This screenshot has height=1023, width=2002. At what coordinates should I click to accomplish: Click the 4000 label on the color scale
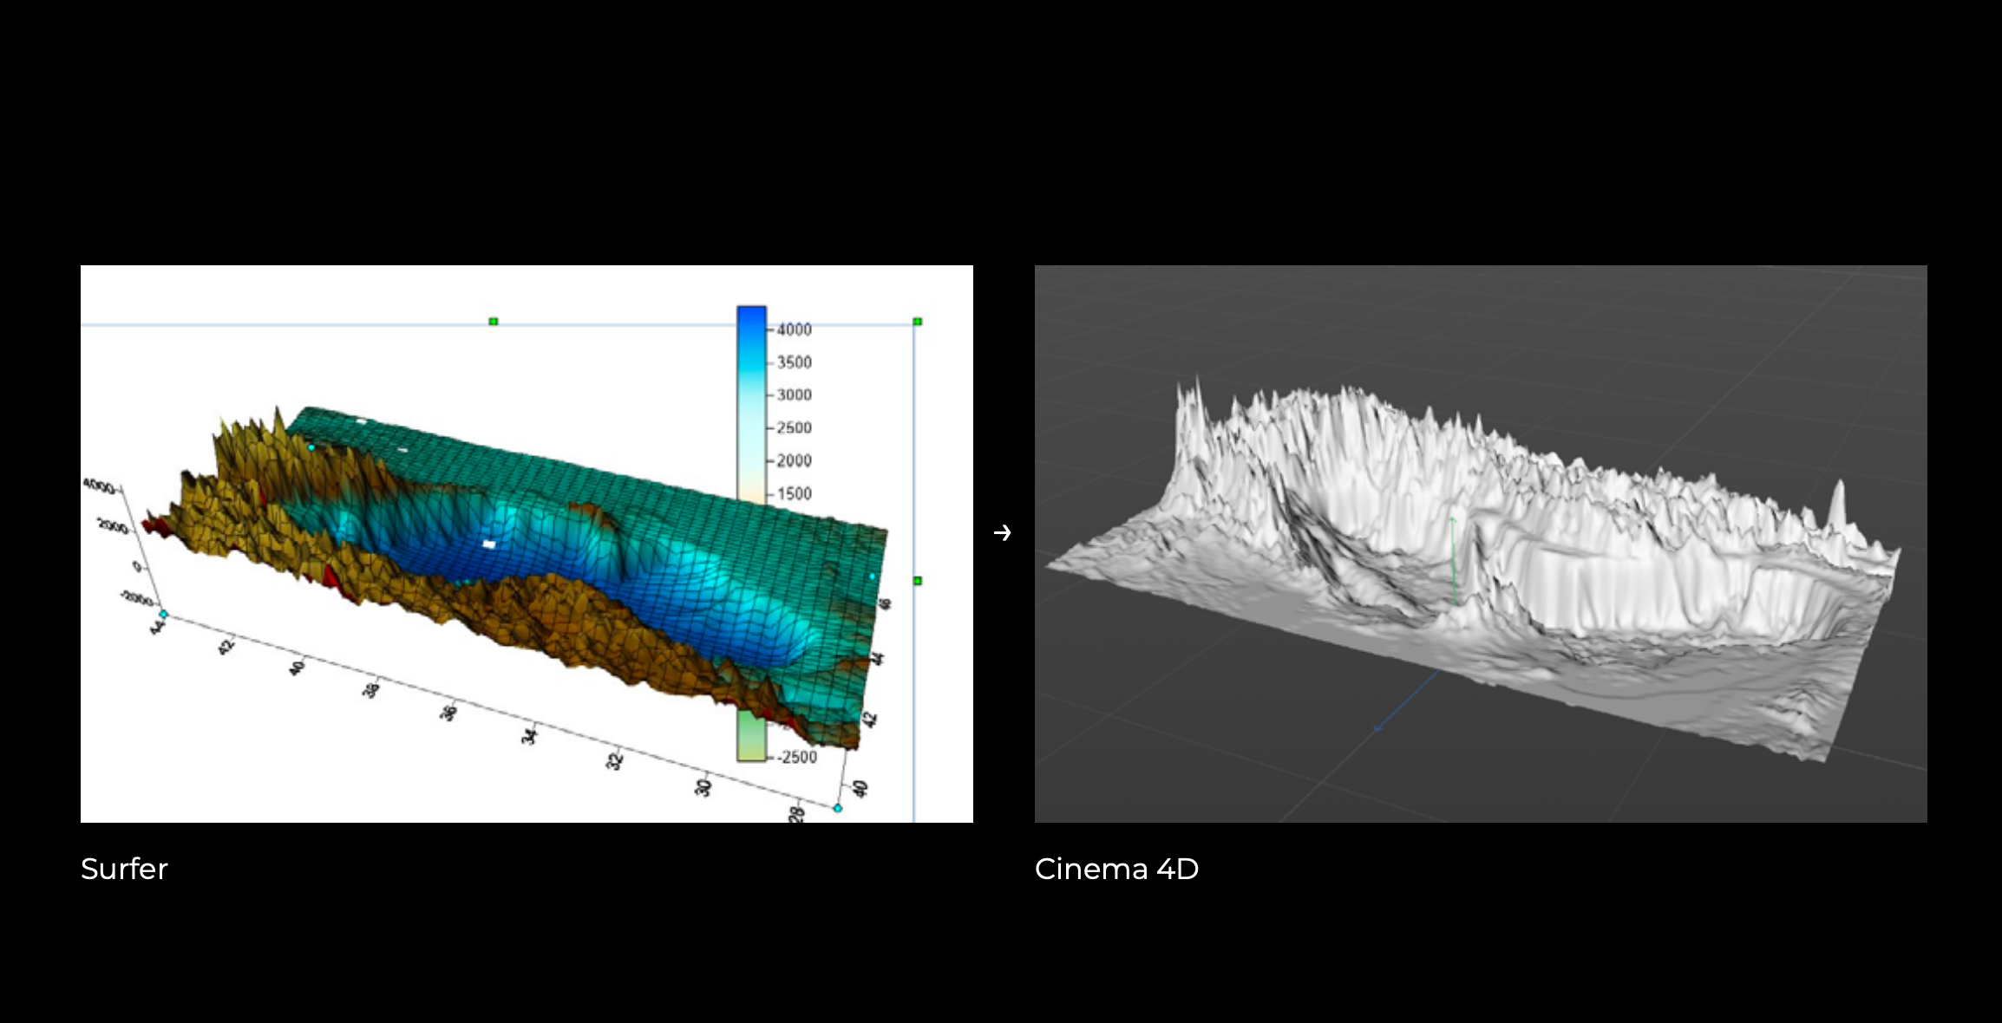click(x=794, y=329)
